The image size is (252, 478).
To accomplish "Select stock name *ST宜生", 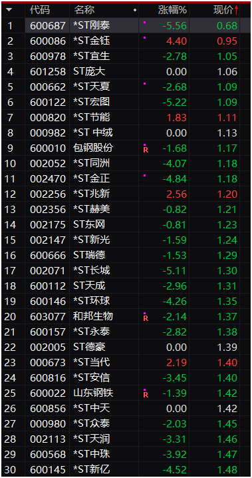I will click(x=91, y=56).
